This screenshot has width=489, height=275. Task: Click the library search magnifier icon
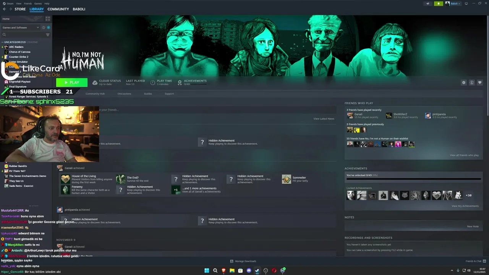tap(4, 35)
